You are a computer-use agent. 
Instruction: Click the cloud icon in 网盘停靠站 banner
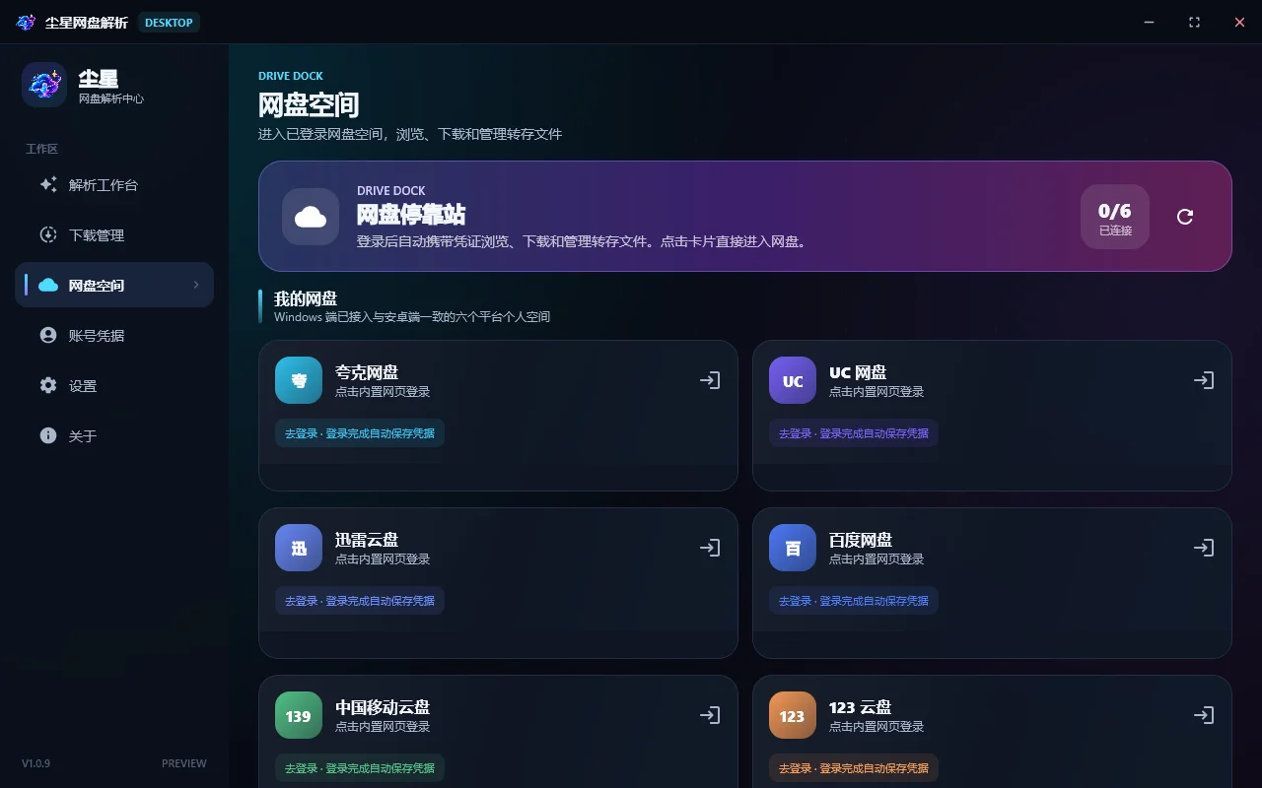(x=311, y=217)
